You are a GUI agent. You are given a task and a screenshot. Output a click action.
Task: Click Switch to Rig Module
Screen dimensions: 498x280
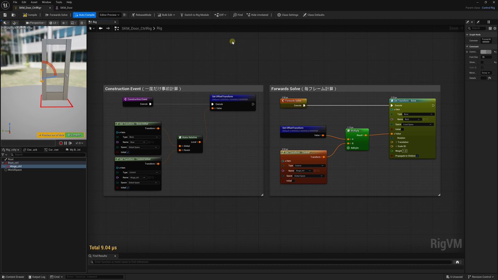195,15
